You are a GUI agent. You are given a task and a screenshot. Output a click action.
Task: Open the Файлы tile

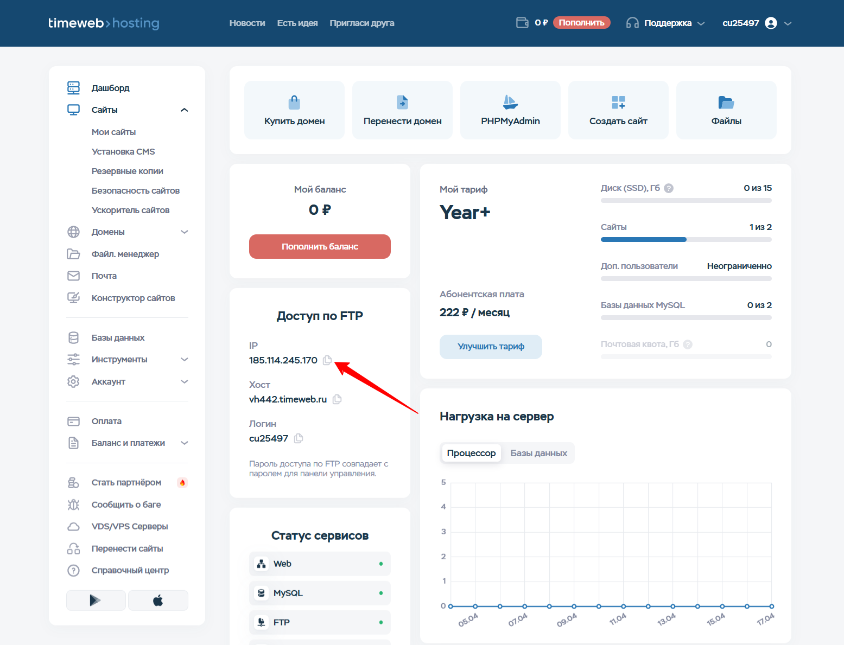pyautogui.click(x=726, y=110)
